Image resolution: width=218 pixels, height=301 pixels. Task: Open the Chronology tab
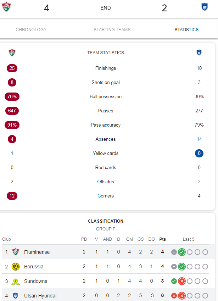point(31,29)
